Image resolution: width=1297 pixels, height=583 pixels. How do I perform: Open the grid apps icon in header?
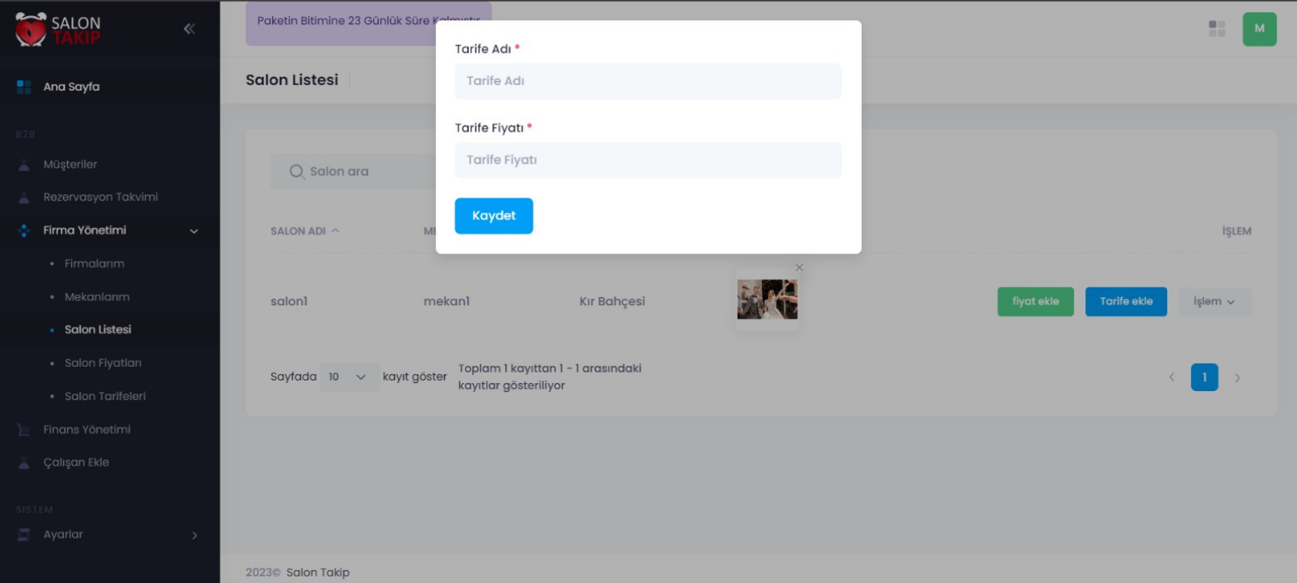1217,29
